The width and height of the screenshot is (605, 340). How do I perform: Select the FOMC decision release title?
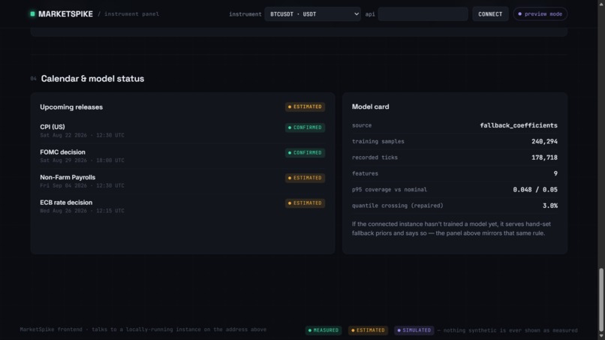[x=62, y=152]
